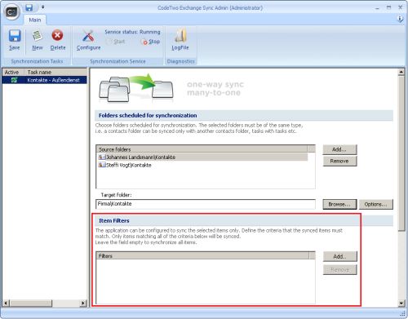This screenshot has height=319, width=408.
Task: Click the Browse button
Action: (339, 204)
